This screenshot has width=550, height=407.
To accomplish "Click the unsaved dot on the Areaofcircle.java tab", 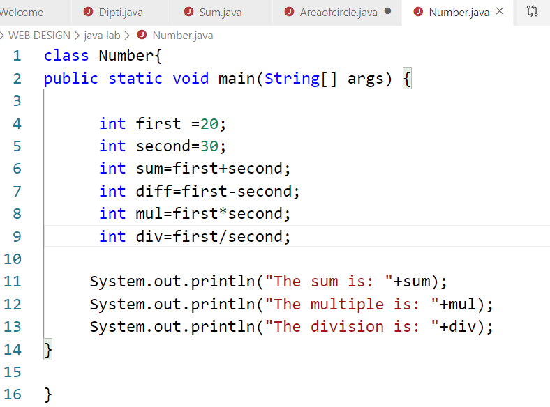I will 388,12.
